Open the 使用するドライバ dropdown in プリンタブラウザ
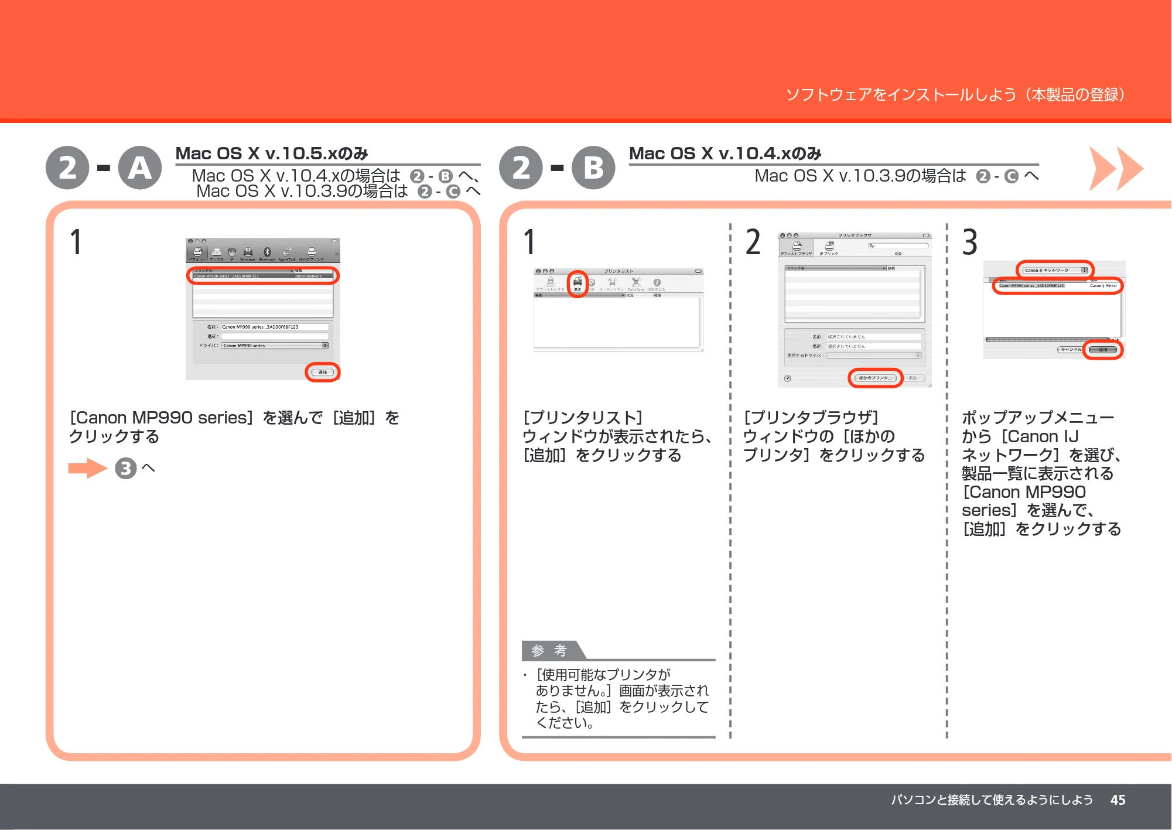This screenshot has height=830, width=1172. 873,356
